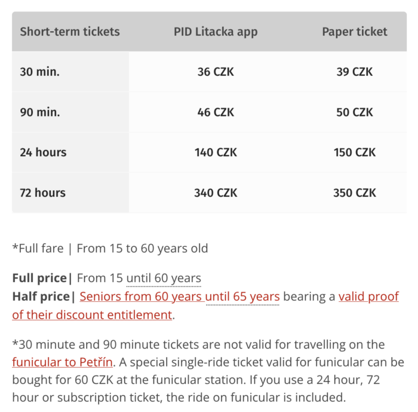
Task: Open the "Seniors from 60 years" link
Action: 142,297
